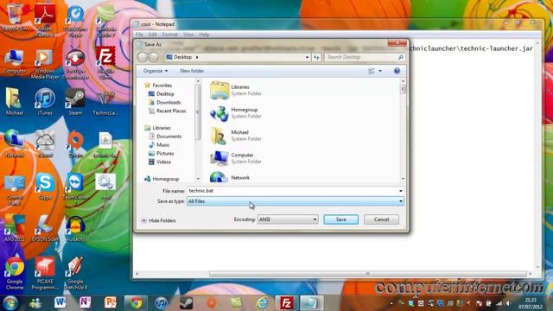Image resolution: width=553 pixels, height=311 pixels.
Task: Select the Libraries System Folder item
Action: coord(236,90)
